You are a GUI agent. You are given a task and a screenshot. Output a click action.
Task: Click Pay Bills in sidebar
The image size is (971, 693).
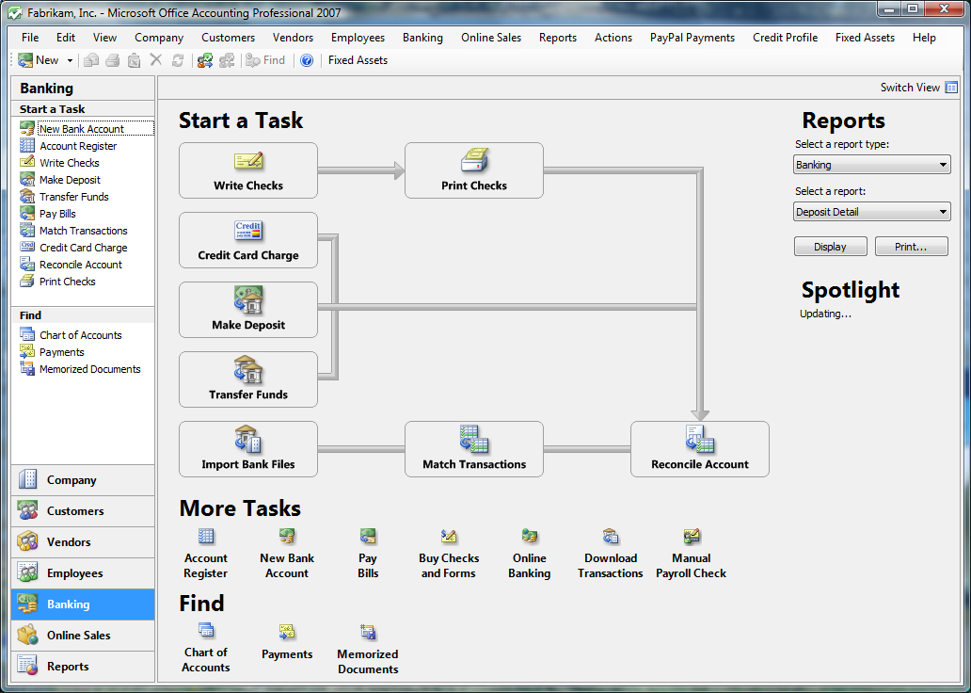click(57, 213)
